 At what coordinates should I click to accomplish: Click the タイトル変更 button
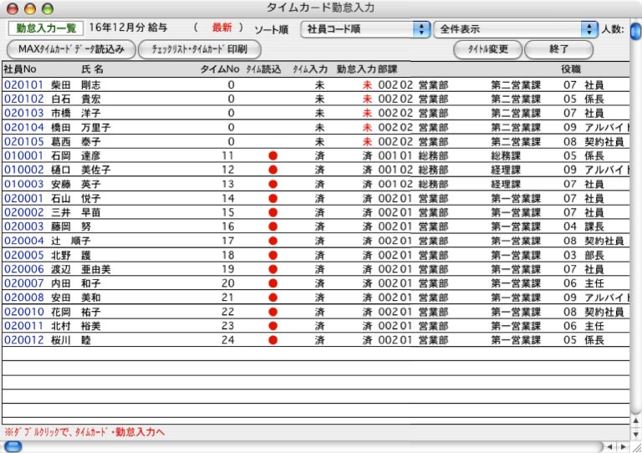coord(487,49)
